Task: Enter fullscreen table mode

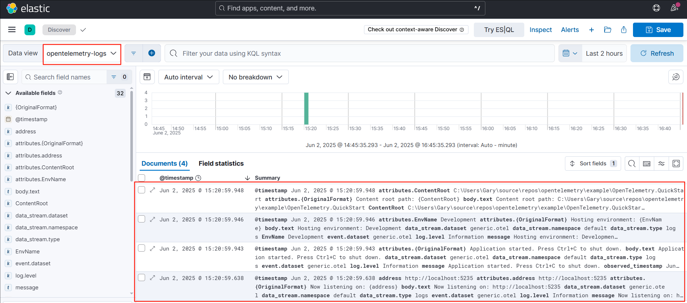Action: [676, 164]
